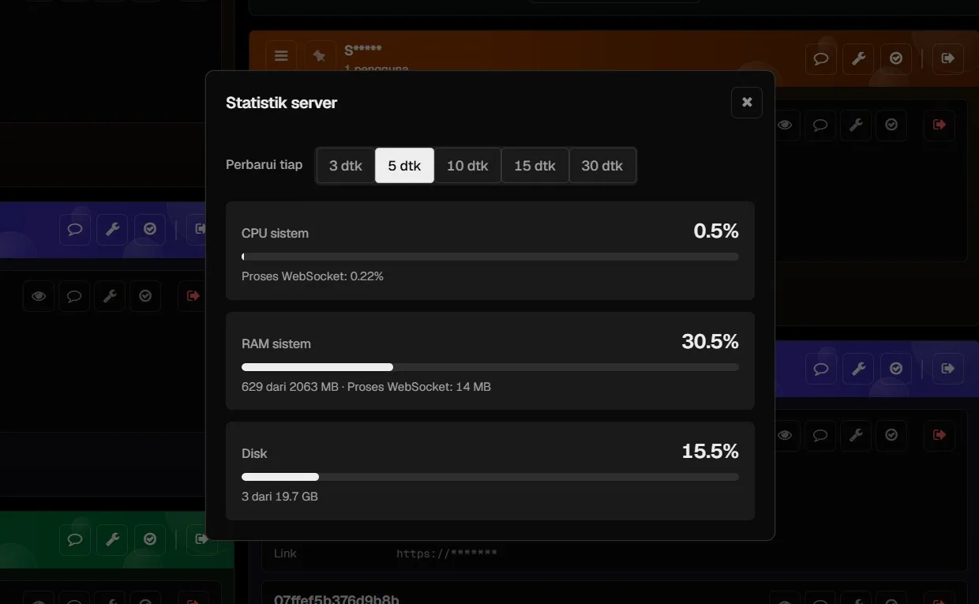This screenshot has height=604, width=979.
Task: Toggle check-circle in the green header
Action: pos(150,539)
